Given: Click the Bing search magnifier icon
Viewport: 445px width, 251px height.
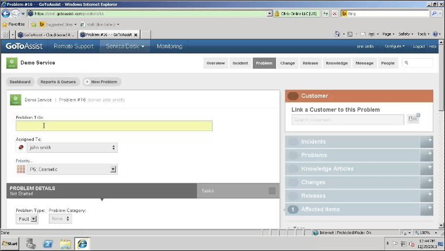Looking at the screenshot, I should click(434, 13).
